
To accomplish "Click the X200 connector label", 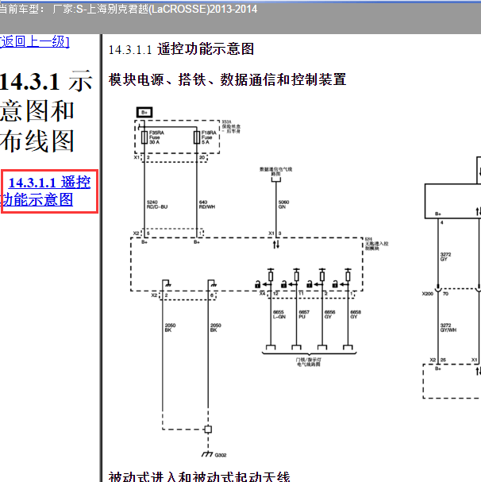I will pyautogui.click(x=428, y=294).
